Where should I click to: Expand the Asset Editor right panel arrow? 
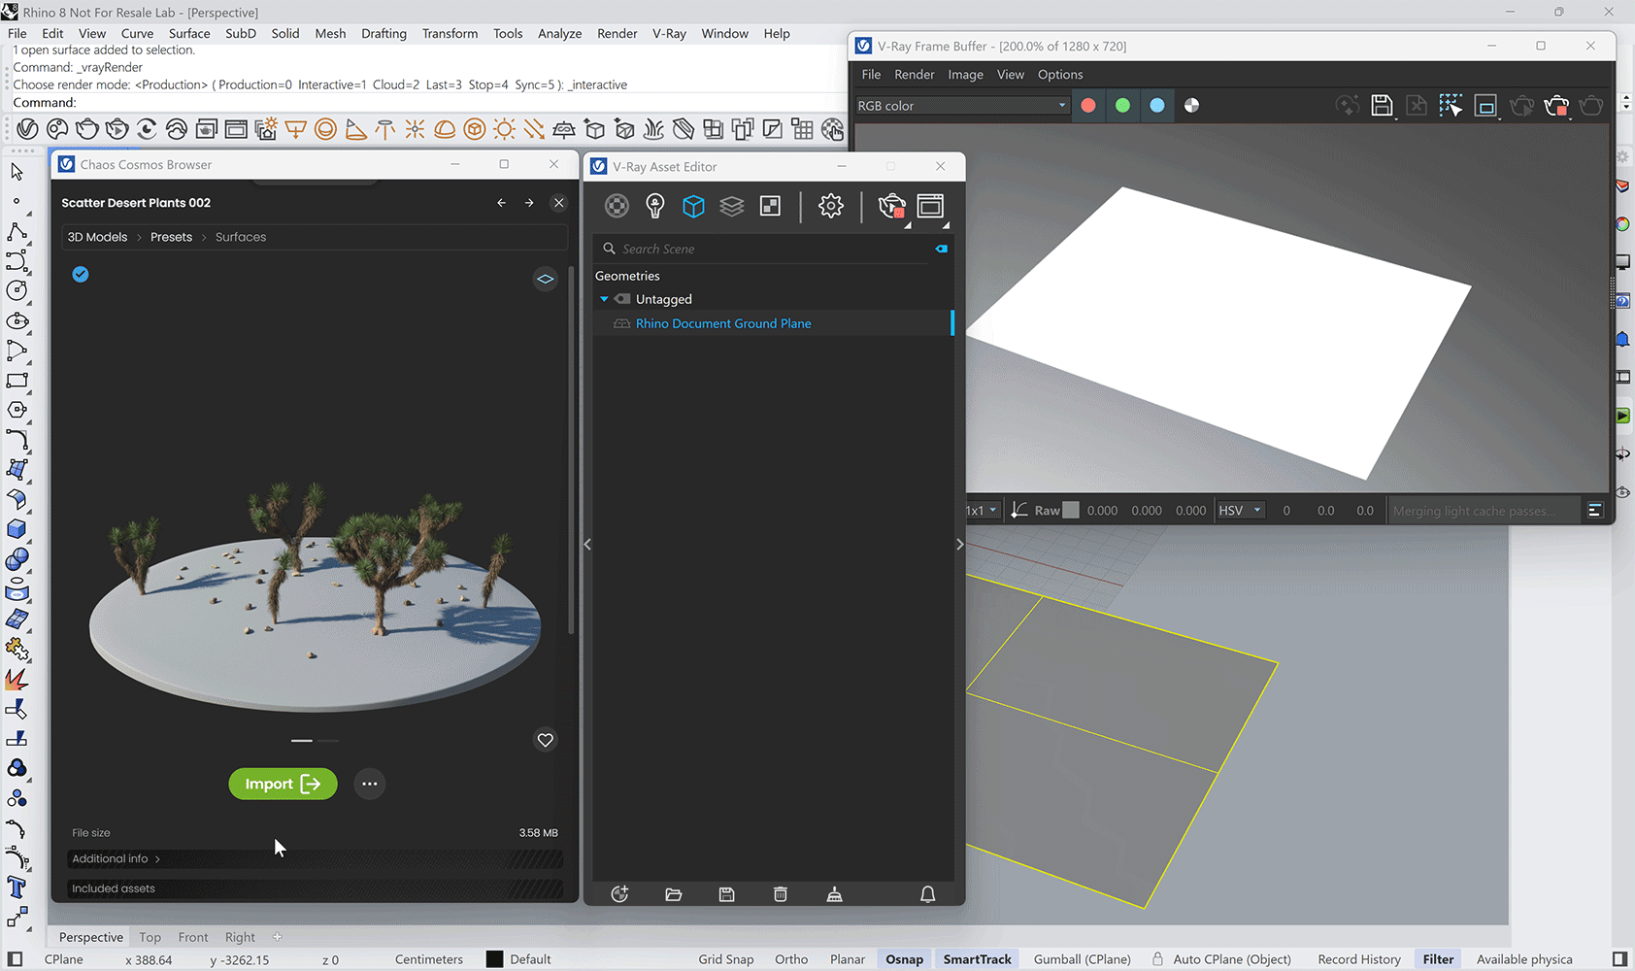(960, 545)
